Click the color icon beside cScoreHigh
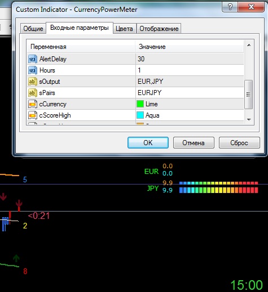268x292 pixels. [32, 115]
